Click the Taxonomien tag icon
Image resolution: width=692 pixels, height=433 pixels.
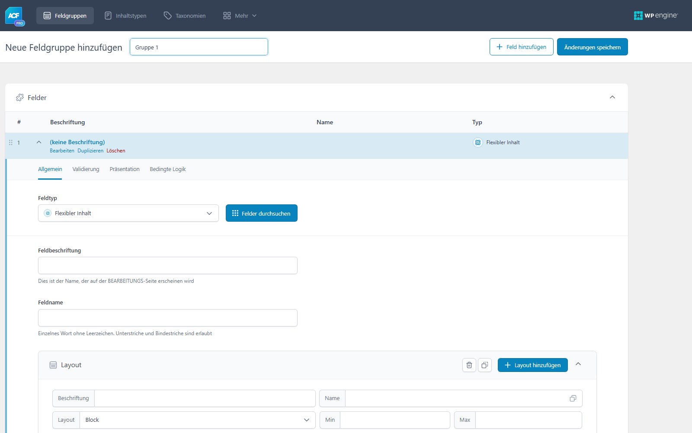click(168, 16)
